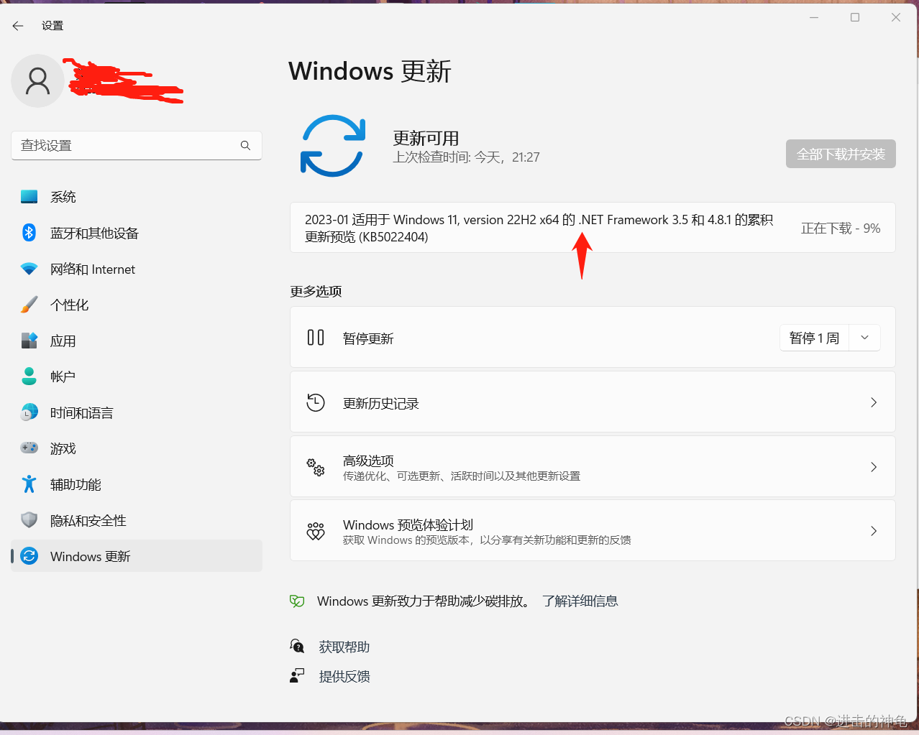Click 全部下载并安装 button
The height and width of the screenshot is (735, 919).
841,154
